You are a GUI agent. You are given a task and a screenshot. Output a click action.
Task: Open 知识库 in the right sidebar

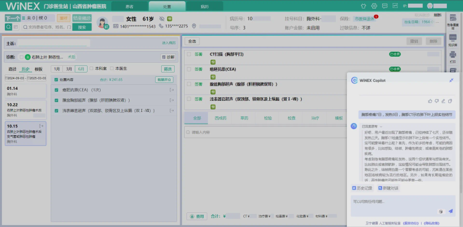453,41
